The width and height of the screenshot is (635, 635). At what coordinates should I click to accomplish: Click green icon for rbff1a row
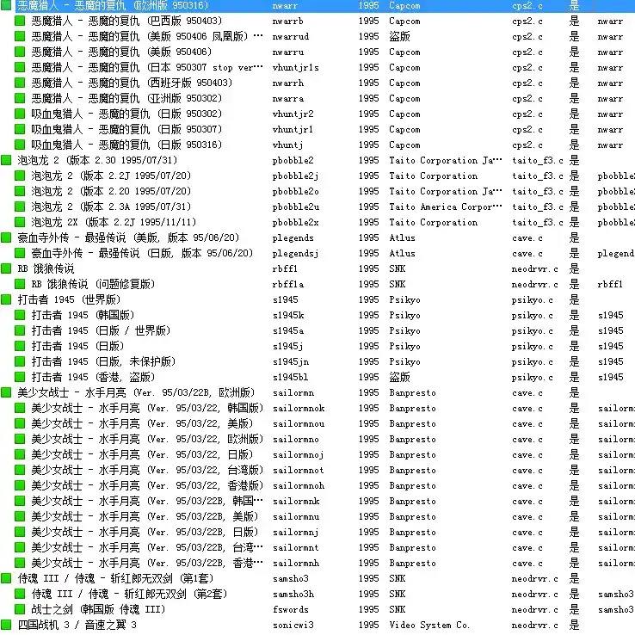(x=20, y=284)
